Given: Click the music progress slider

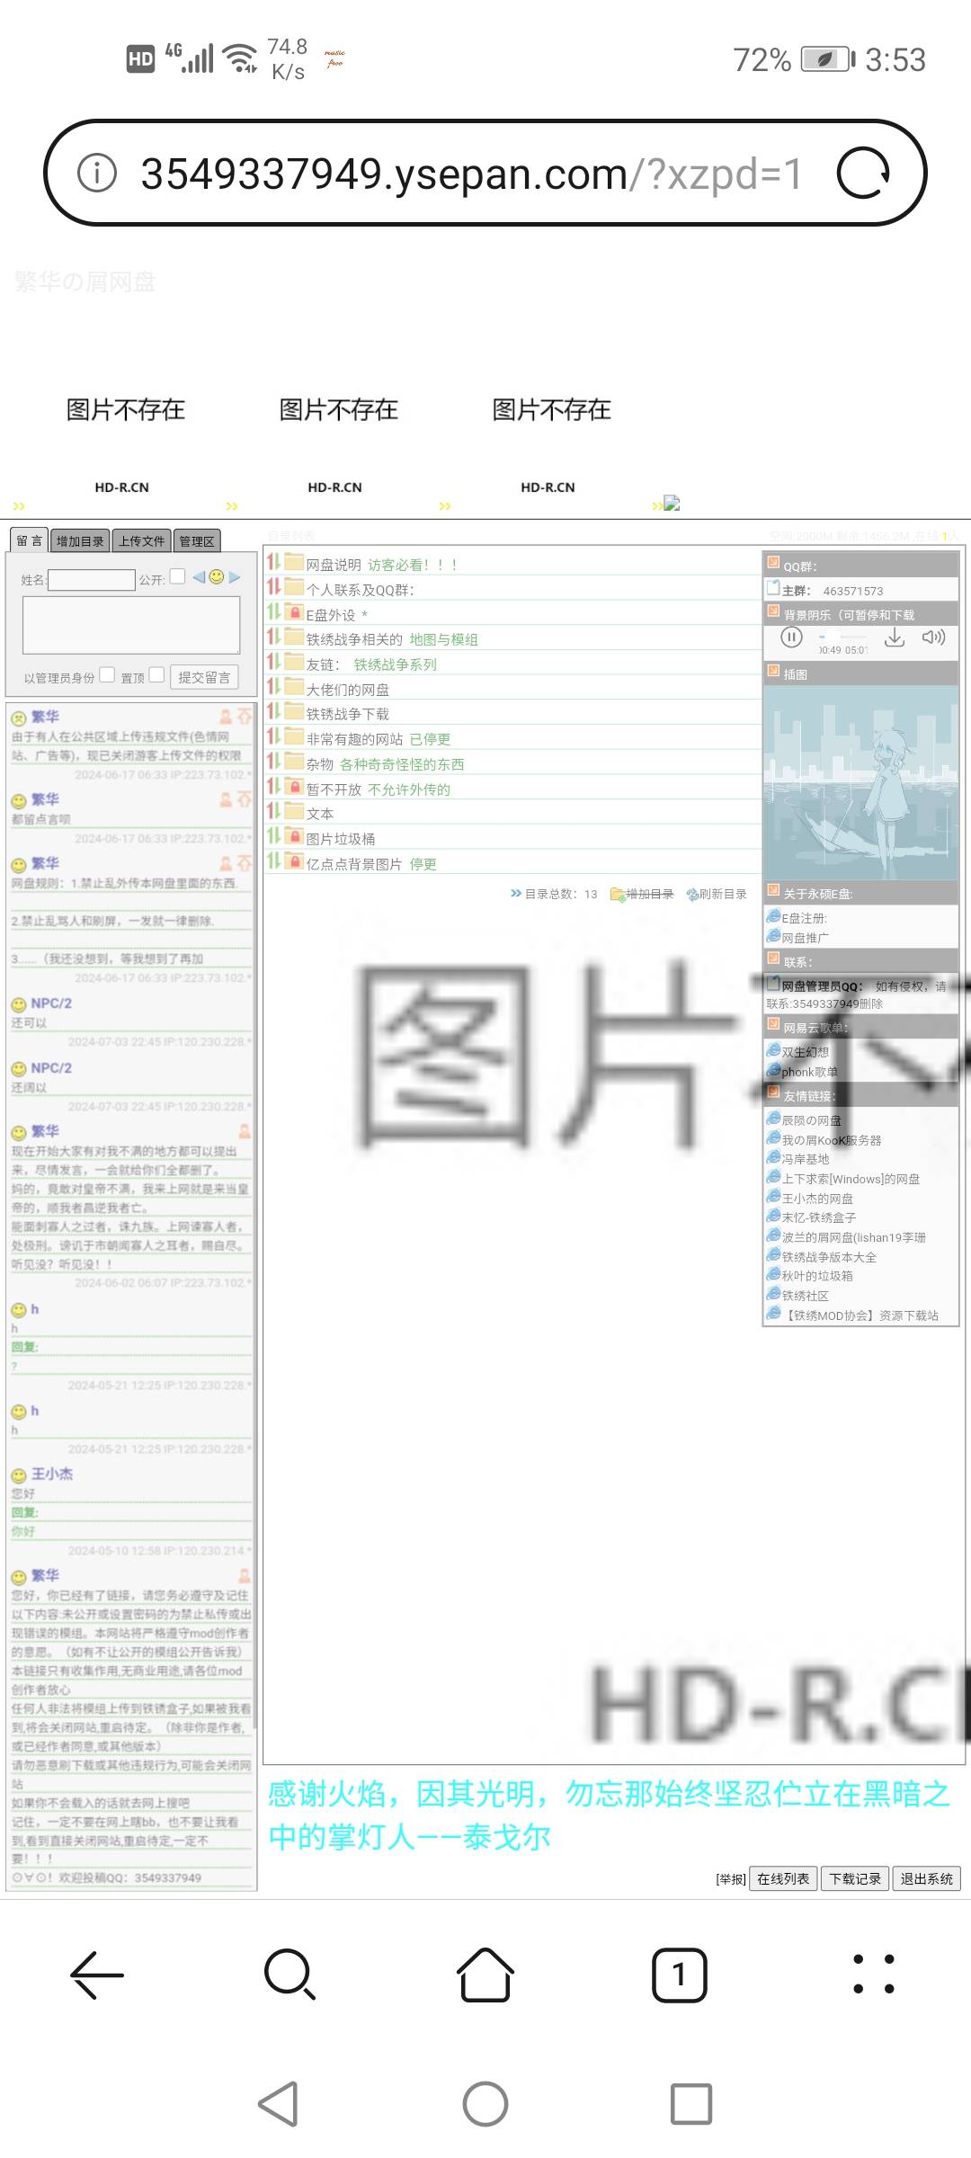Looking at the screenshot, I should (x=841, y=637).
